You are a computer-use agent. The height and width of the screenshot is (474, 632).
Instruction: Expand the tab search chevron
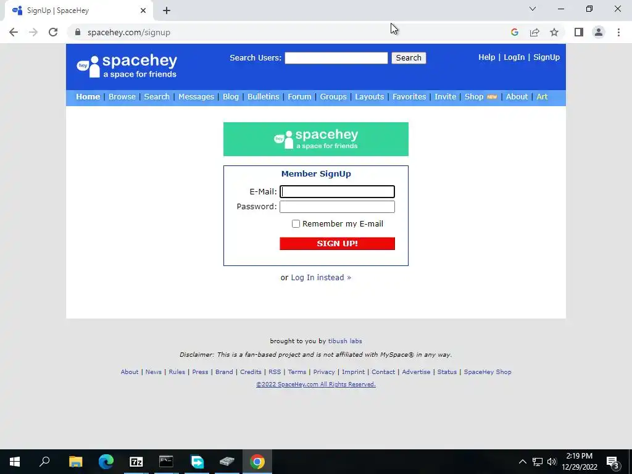click(533, 9)
